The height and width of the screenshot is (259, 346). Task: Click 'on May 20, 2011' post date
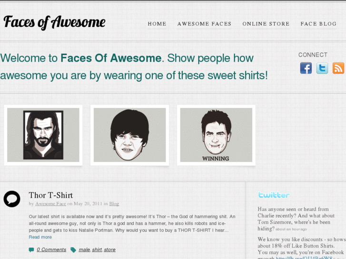pos(85,204)
